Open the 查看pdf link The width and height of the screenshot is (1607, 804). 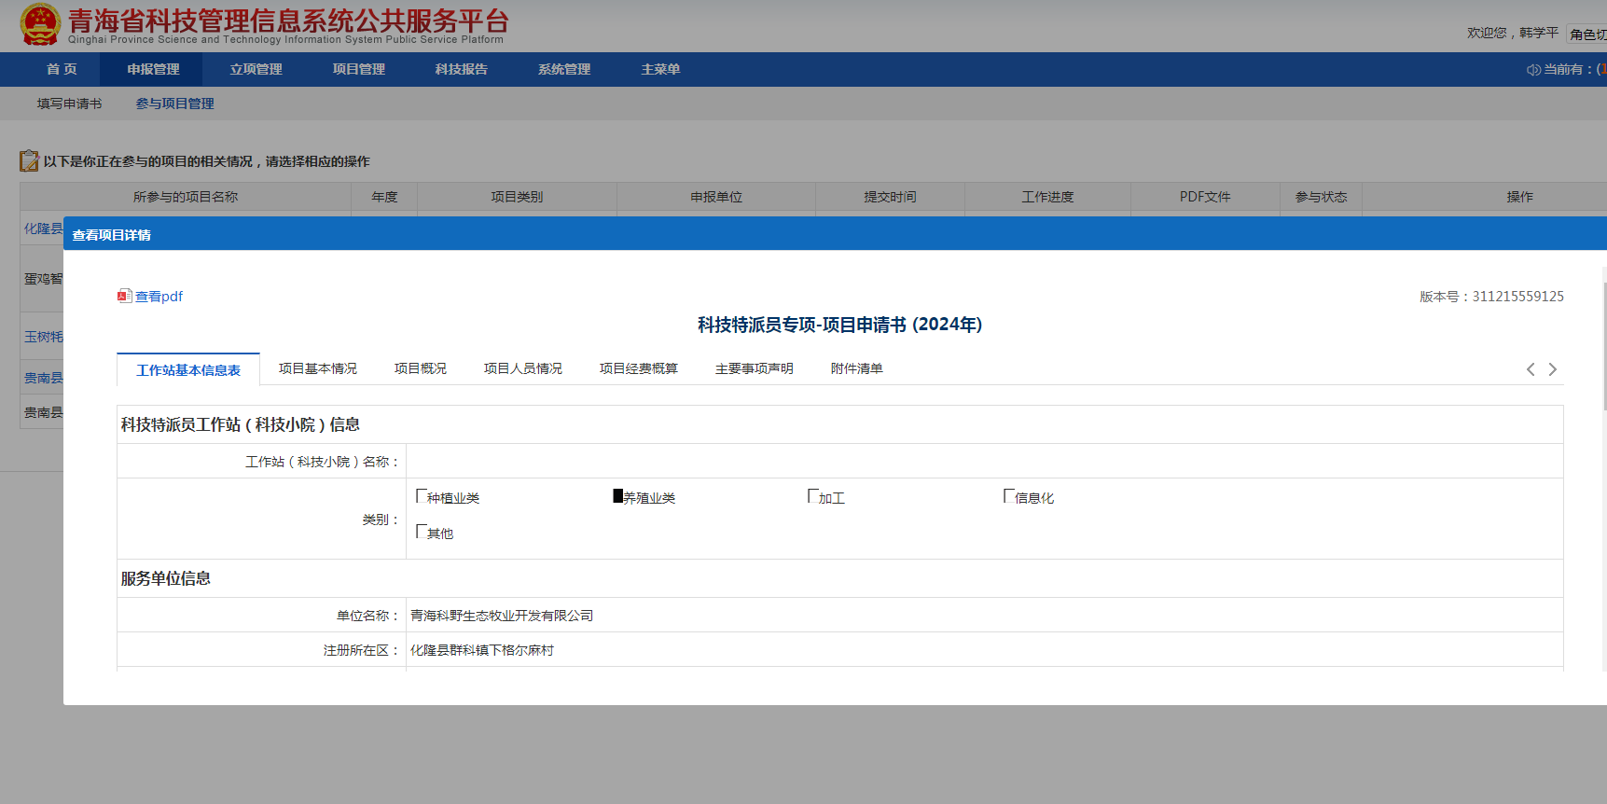pos(159,297)
